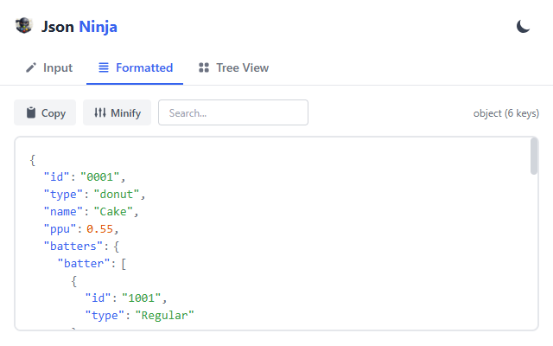Click the lines icon beside Formatted
This screenshot has height=346, width=553.
click(104, 67)
